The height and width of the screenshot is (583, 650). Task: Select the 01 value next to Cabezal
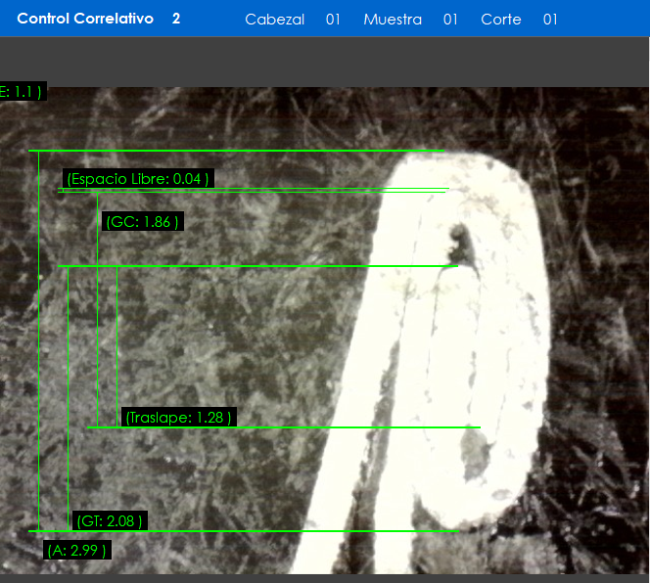point(333,20)
